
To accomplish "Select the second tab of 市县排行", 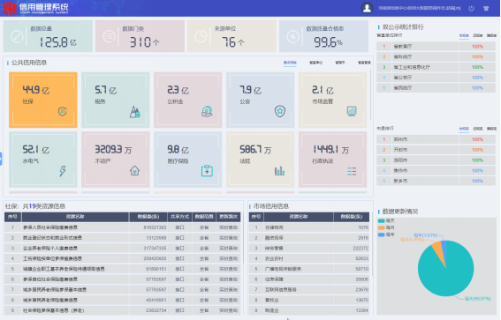I will [x=478, y=129].
